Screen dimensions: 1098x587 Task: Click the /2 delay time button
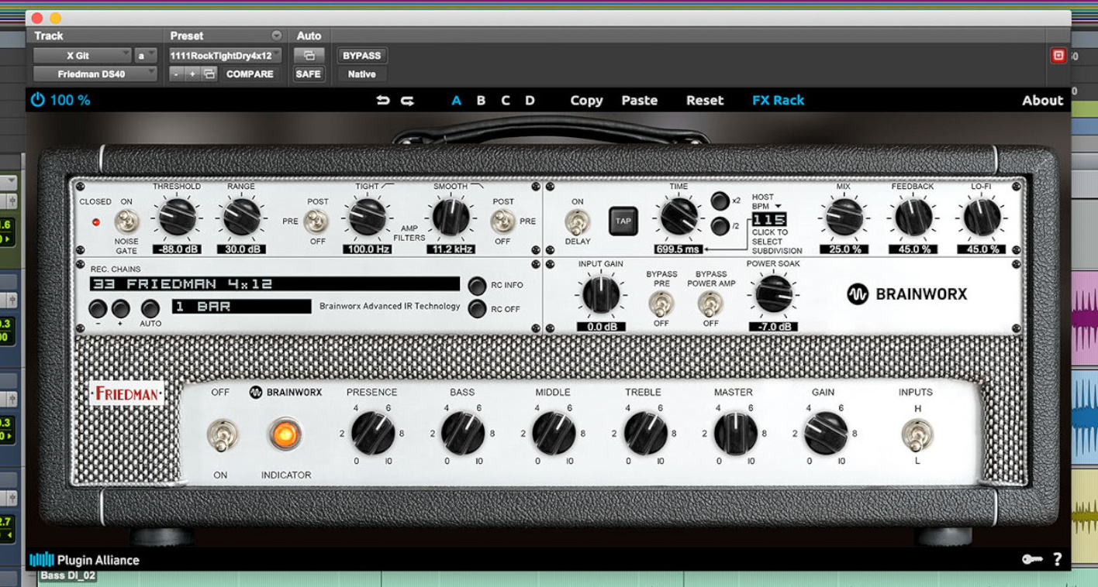(720, 228)
